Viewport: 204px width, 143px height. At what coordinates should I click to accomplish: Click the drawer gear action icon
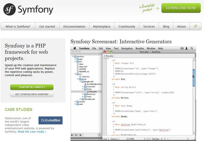pyautogui.click(x=81, y=135)
